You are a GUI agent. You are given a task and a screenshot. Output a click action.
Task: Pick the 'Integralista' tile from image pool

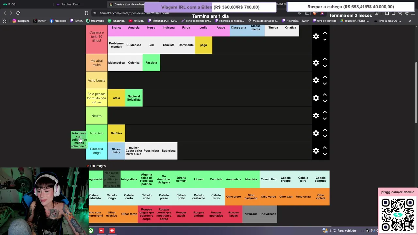point(129,179)
